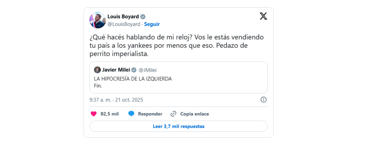Viewport: 369px width, 148px height.
Task: Like the tweet with heart icon
Action: click(94, 114)
